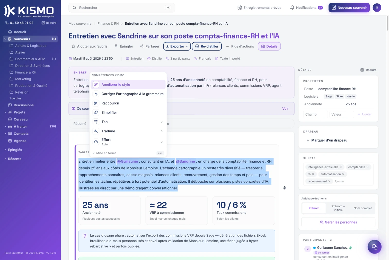Open the Effort submenu
The width and height of the screenshot is (389, 260).
(x=128, y=142)
